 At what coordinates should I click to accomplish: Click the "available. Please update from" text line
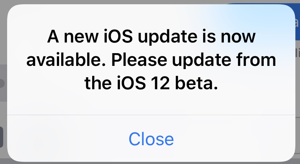(151, 60)
